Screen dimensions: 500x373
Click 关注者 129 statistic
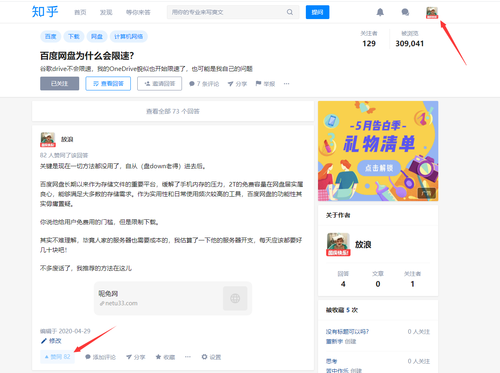click(369, 39)
